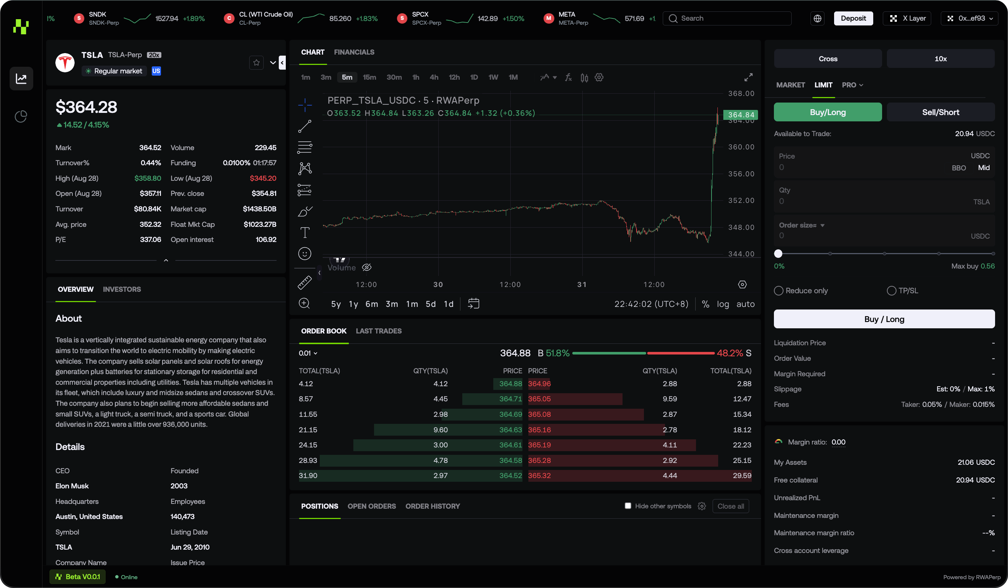Image resolution: width=1008 pixels, height=588 pixels.
Task: Select the MARKET order tab
Action: [791, 85]
